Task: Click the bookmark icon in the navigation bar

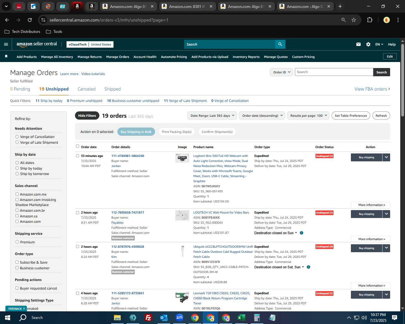Action: pyautogui.click(x=6, y=57)
